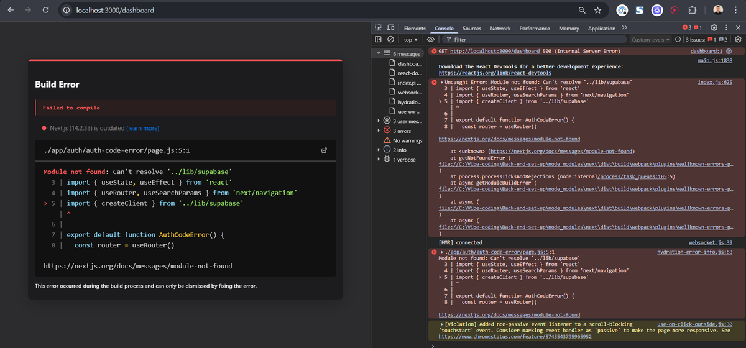Open the purple sunburst extension icon
This screenshot has width=746, height=348.
(657, 11)
